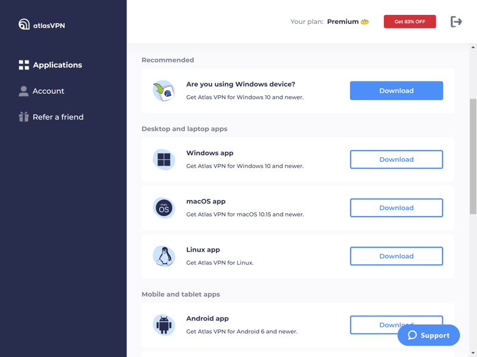Screen dimensions: 477x357
Task: Click the Applications grid icon in sidebar
Action: click(24, 65)
